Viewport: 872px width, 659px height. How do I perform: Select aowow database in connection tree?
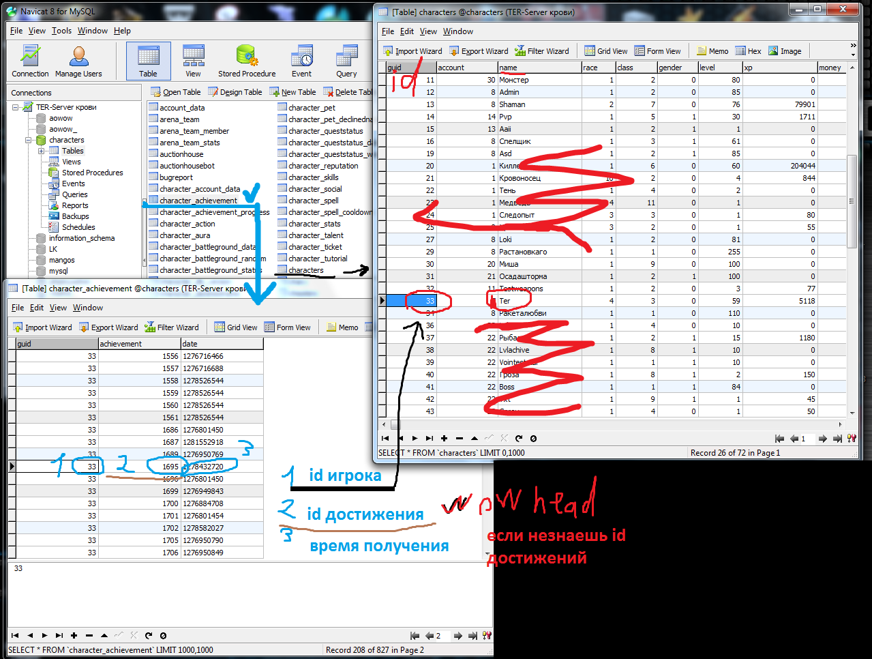tap(61, 118)
